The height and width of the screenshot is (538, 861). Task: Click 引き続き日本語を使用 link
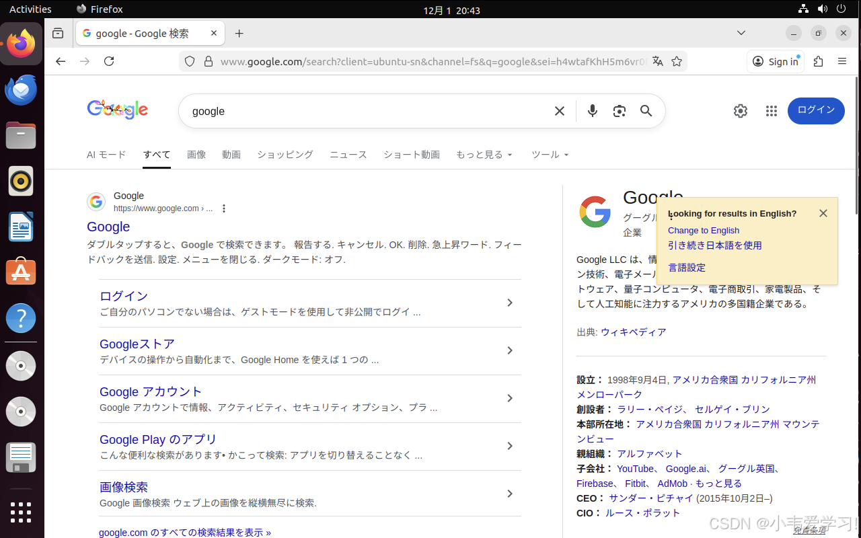[715, 245]
